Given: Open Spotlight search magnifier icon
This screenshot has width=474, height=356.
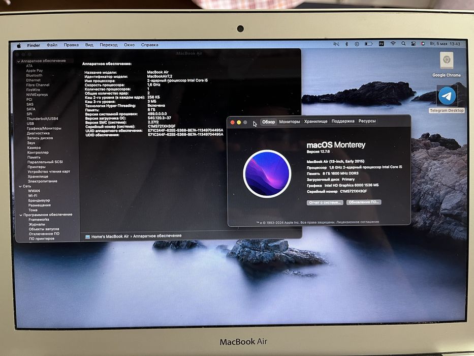Looking at the screenshot, I should [x=403, y=44].
